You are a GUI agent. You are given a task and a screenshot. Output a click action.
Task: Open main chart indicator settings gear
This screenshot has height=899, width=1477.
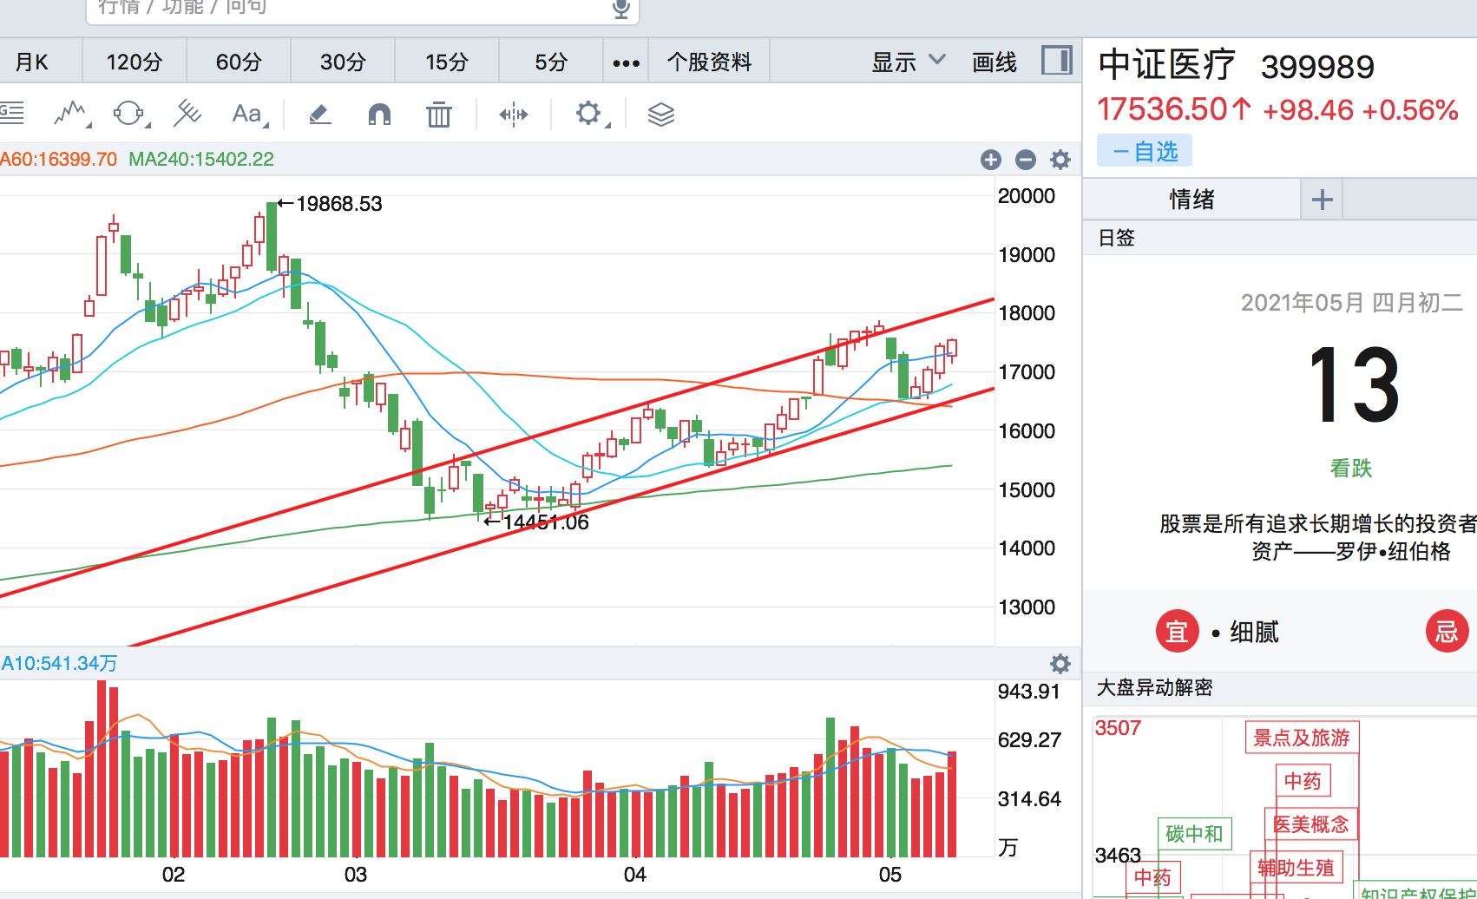click(1060, 160)
